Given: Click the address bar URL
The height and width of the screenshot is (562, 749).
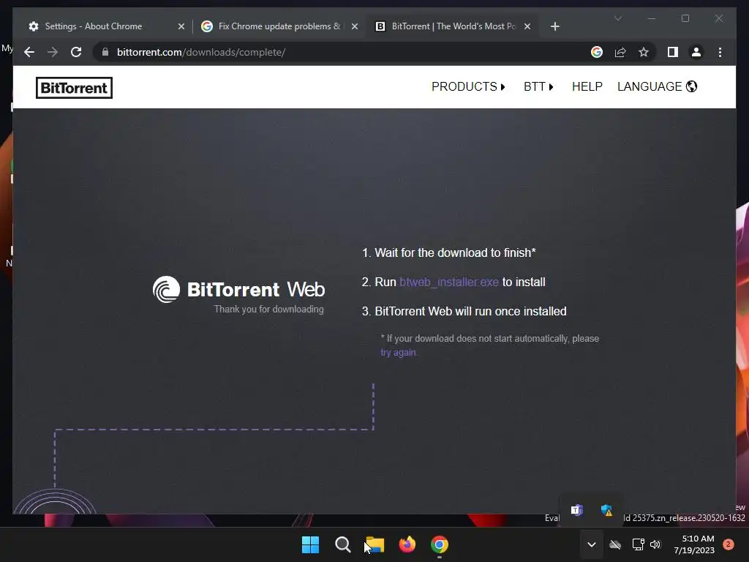Looking at the screenshot, I should pos(201,52).
